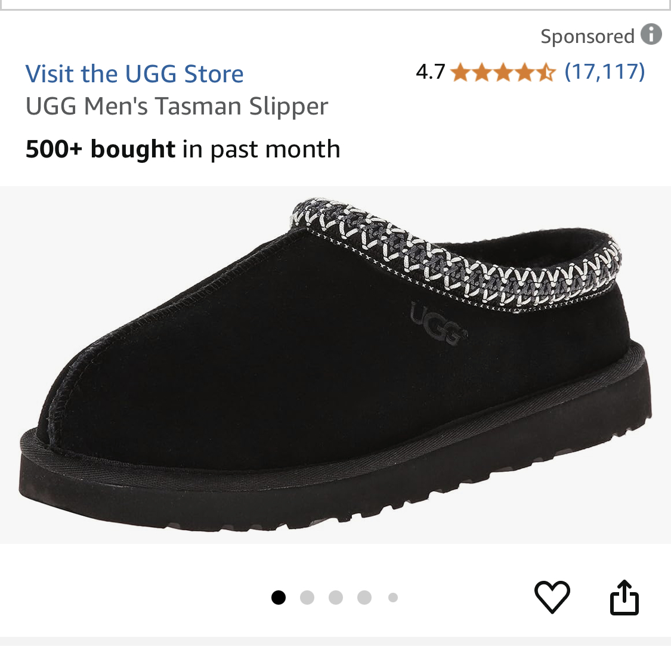Select the first black carousel dot
The image size is (671, 650).
pos(279,598)
